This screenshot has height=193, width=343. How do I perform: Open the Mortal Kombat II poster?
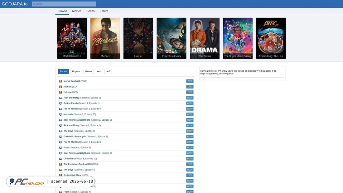pyautogui.click(x=72, y=38)
